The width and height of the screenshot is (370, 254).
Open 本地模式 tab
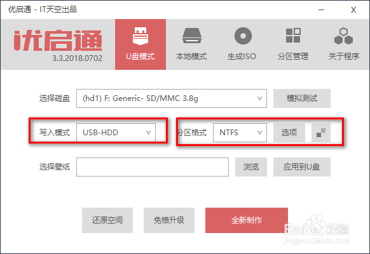coord(191,44)
